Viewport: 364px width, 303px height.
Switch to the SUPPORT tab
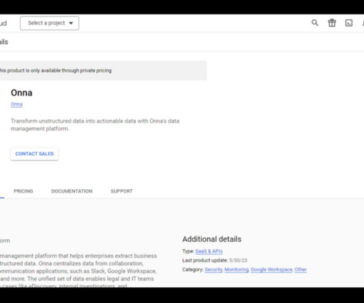[122, 191]
